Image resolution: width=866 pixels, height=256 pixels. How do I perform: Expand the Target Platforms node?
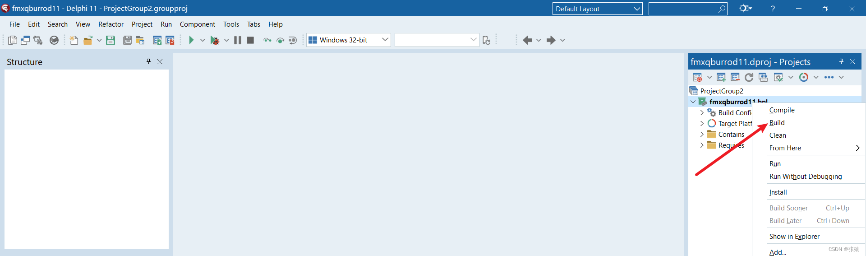pyautogui.click(x=702, y=123)
